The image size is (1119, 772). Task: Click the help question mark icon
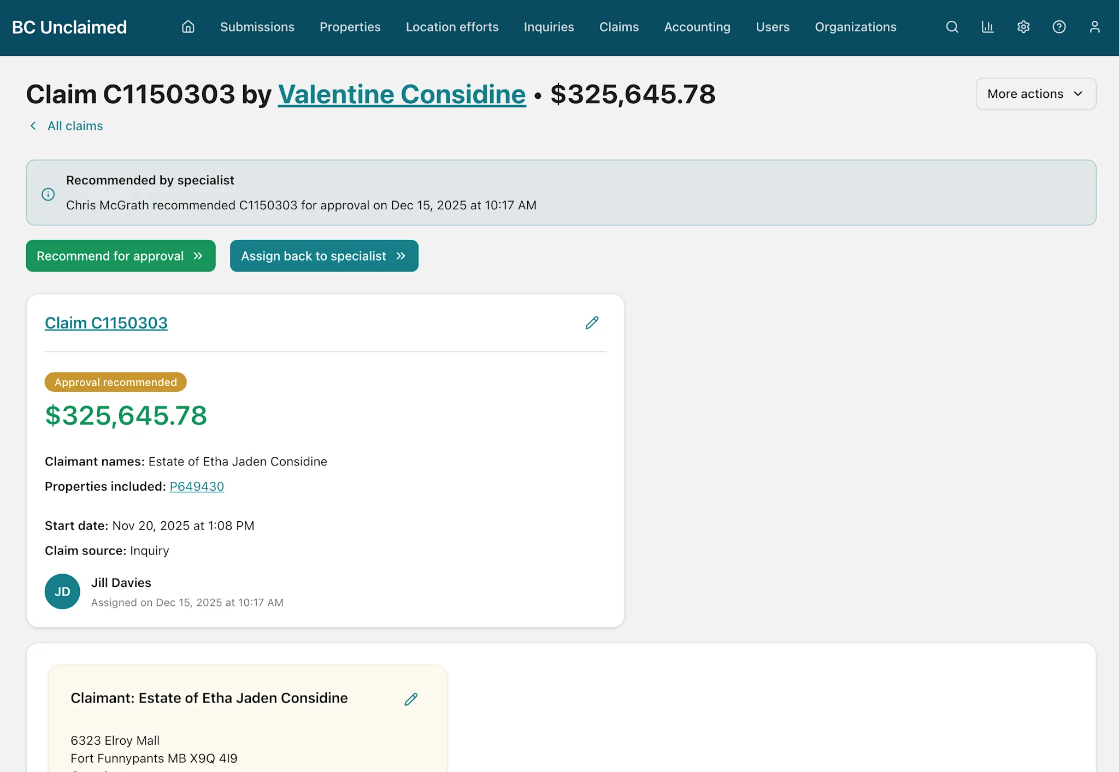point(1059,27)
